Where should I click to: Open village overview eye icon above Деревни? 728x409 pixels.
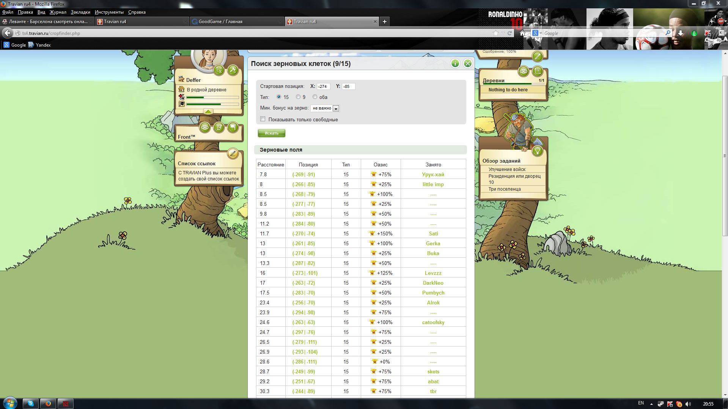pos(524,71)
